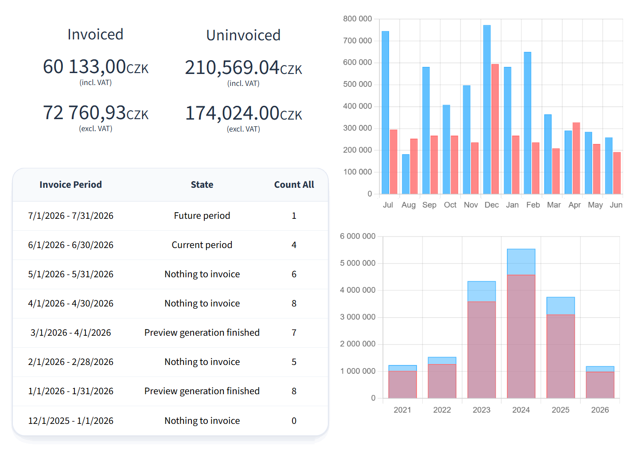Click the 800 000 label on the monthly axis
The height and width of the screenshot is (454, 639).
358,19
